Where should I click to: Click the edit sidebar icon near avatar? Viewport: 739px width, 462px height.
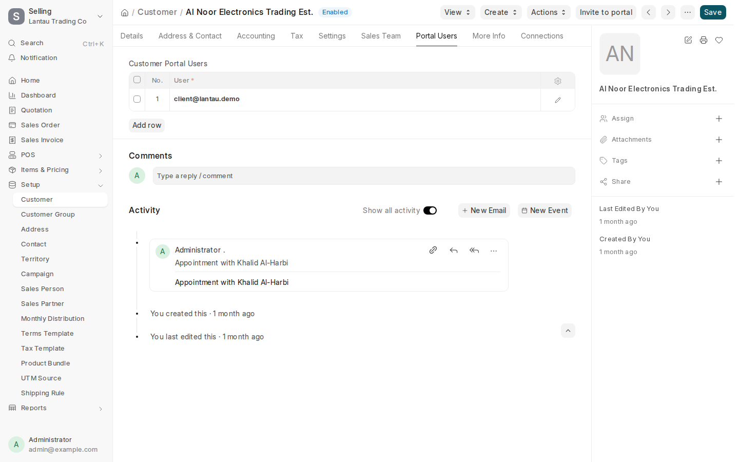688,40
